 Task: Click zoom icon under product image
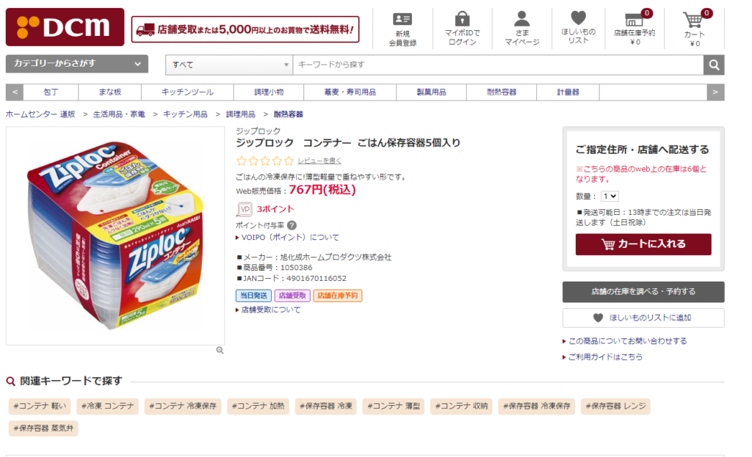coord(220,351)
